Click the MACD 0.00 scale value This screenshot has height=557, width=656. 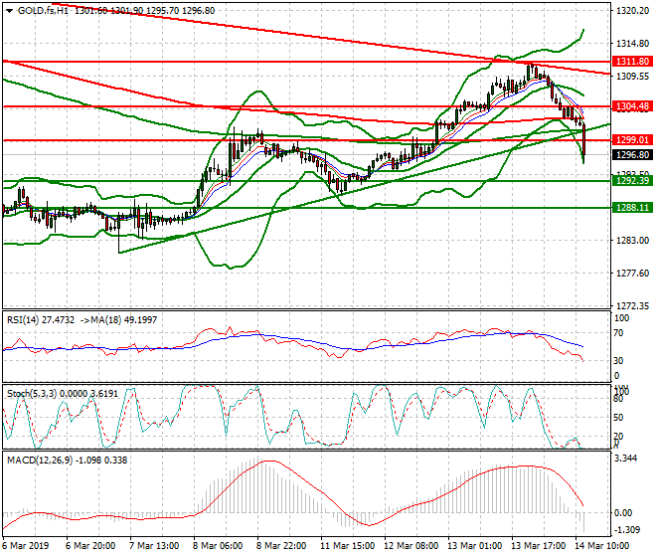point(623,513)
